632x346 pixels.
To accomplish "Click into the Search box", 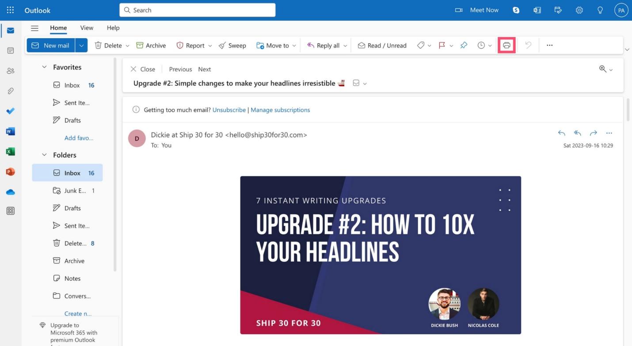I will [x=197, y=10].
